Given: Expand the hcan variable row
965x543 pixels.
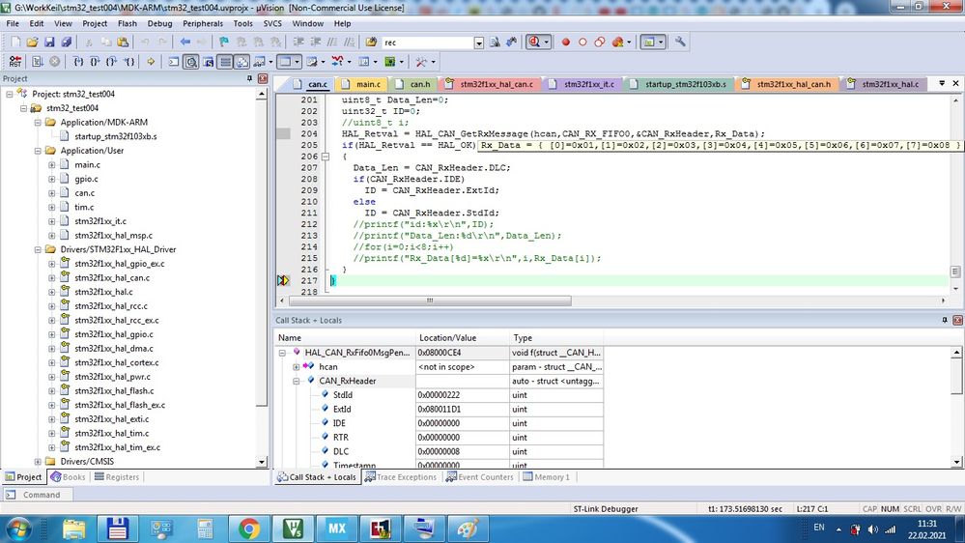Looking at the screenshot, I should point(296,367).
